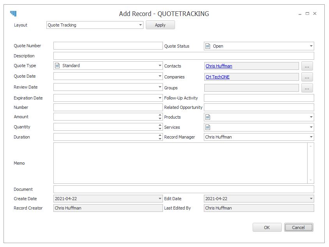The width and height of the screenshot is (329, 247).
Task: Open the Record Manager dropdown
Action: (x=311, y=137)
